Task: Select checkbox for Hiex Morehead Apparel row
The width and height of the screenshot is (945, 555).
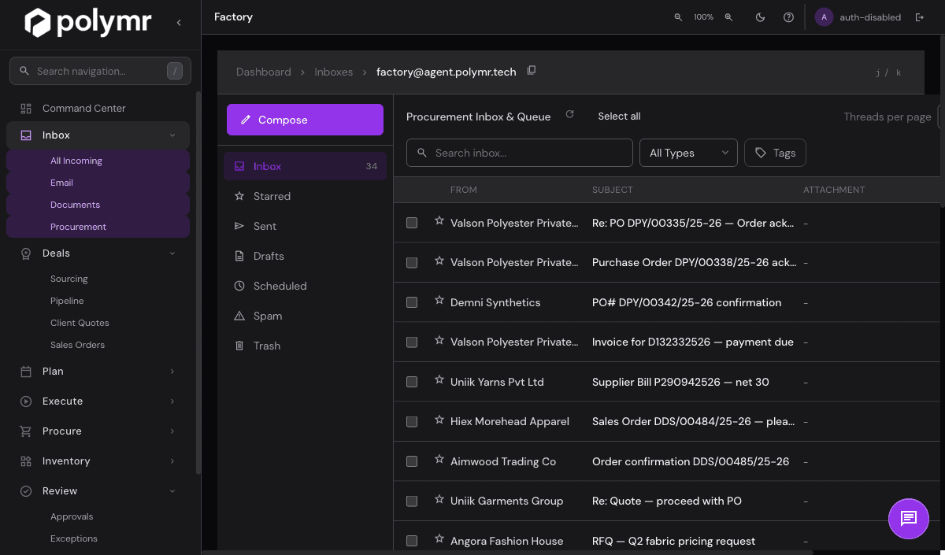Action: [x=412, y=422]
